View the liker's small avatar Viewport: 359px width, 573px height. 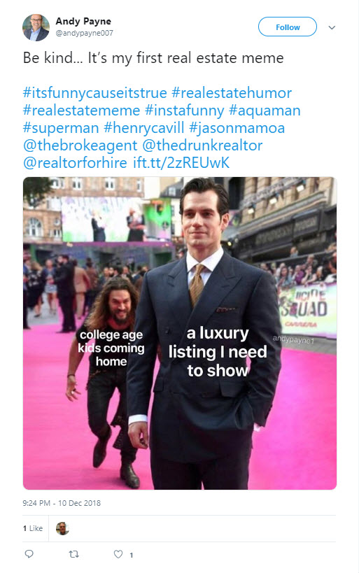[x=62, y=528]
